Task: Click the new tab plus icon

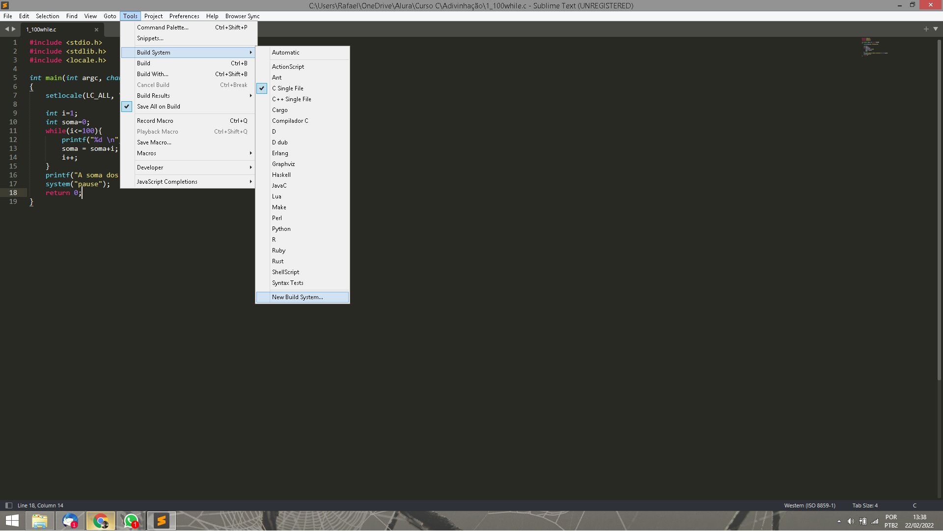Action: (x=926, y=29)
